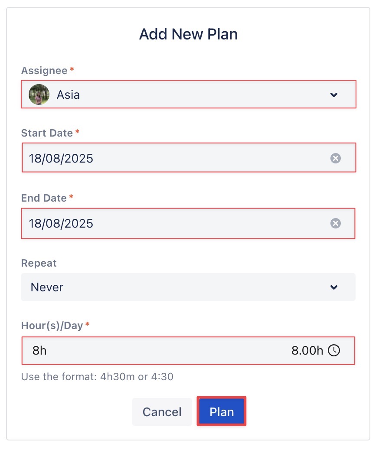This screenshot has width=379, height=450.
Task: Expand the Assignee dropdown chevron
Action: [x=333, y=95]
